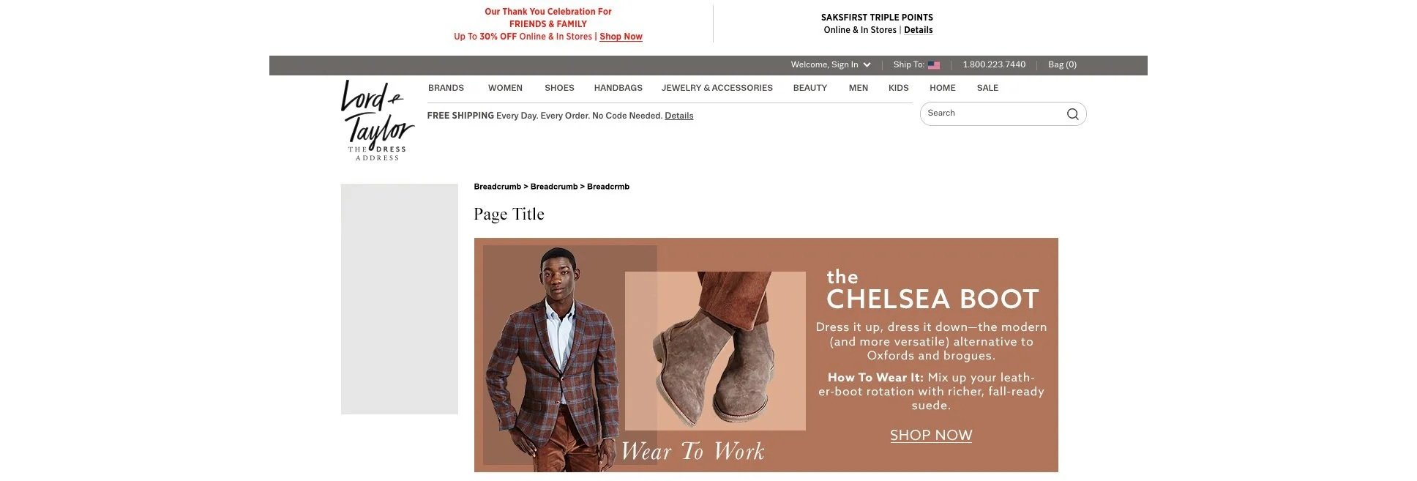The height and width of the screenshot is (481, 1417).
Task: Open JEWELRY & ACCESSORIES menu
Action: 717,88
